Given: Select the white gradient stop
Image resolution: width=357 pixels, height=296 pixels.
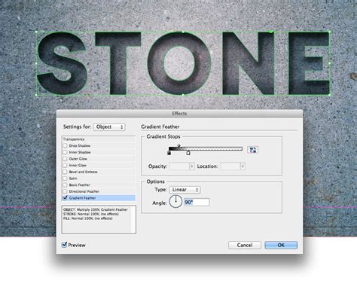Looking at the screenshot, I should 188,153.
